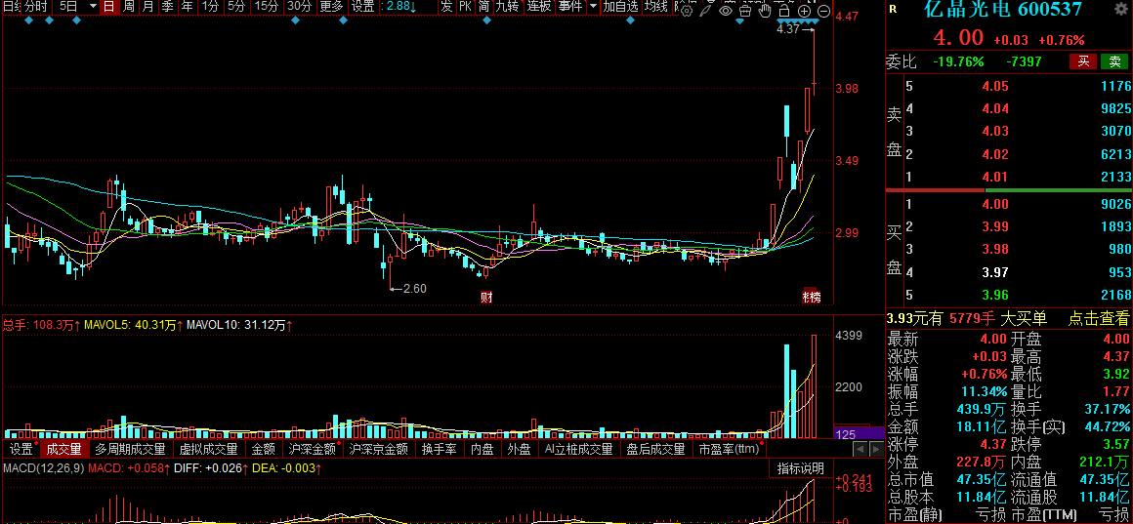The width and height of the screenshot is (1133, 524).
Task: Open chart settings gear icon
Action: [687, 11]
